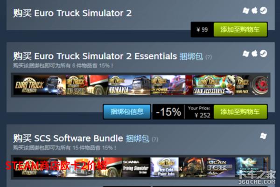Image resolution: width=280 pixels, height=187 pixels.
Task: Click the Steam icon beside Euro Truck Simulator 2
Action: coord(263,11)
